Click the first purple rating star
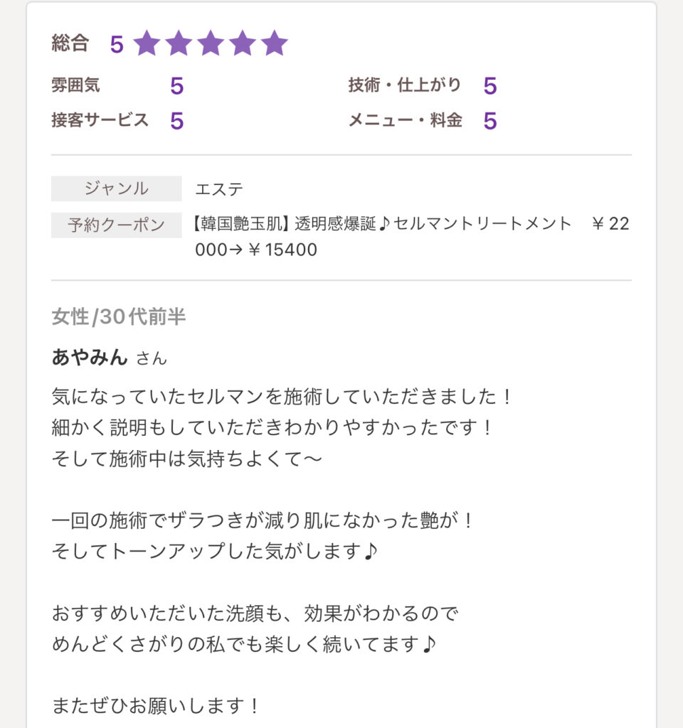683x728 pixels. click(147, 43)
